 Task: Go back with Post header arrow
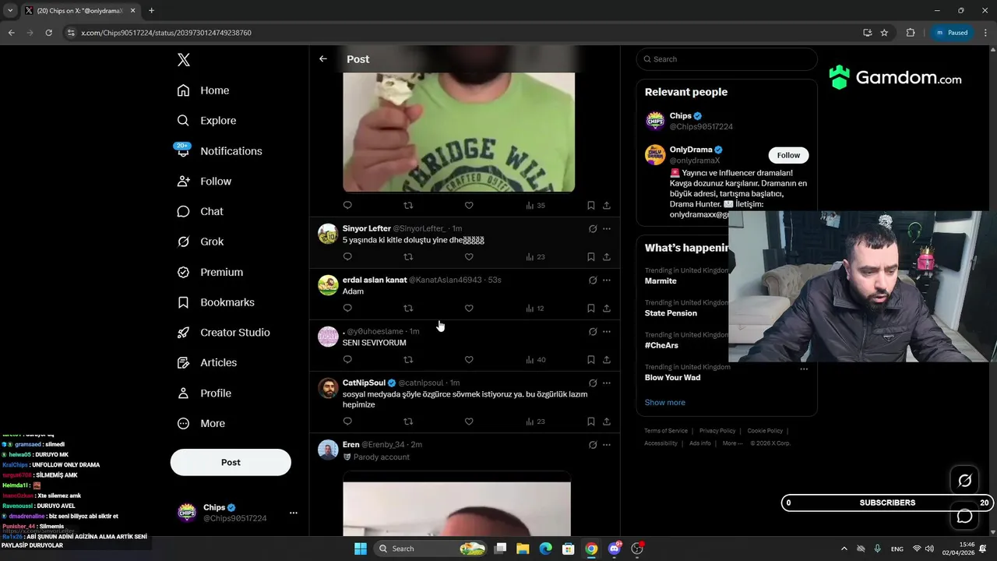pyautogui.click(x=323, y=59)
